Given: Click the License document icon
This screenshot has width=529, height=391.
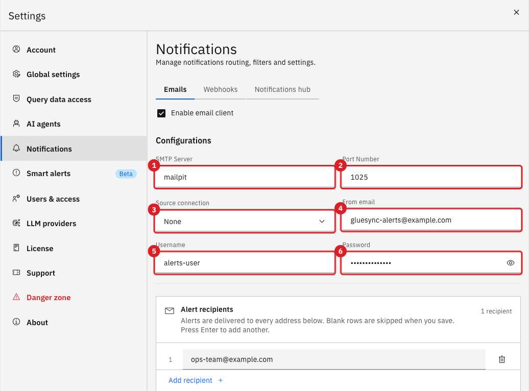Looking at the screenshot, I should click(x=16, y=248).
